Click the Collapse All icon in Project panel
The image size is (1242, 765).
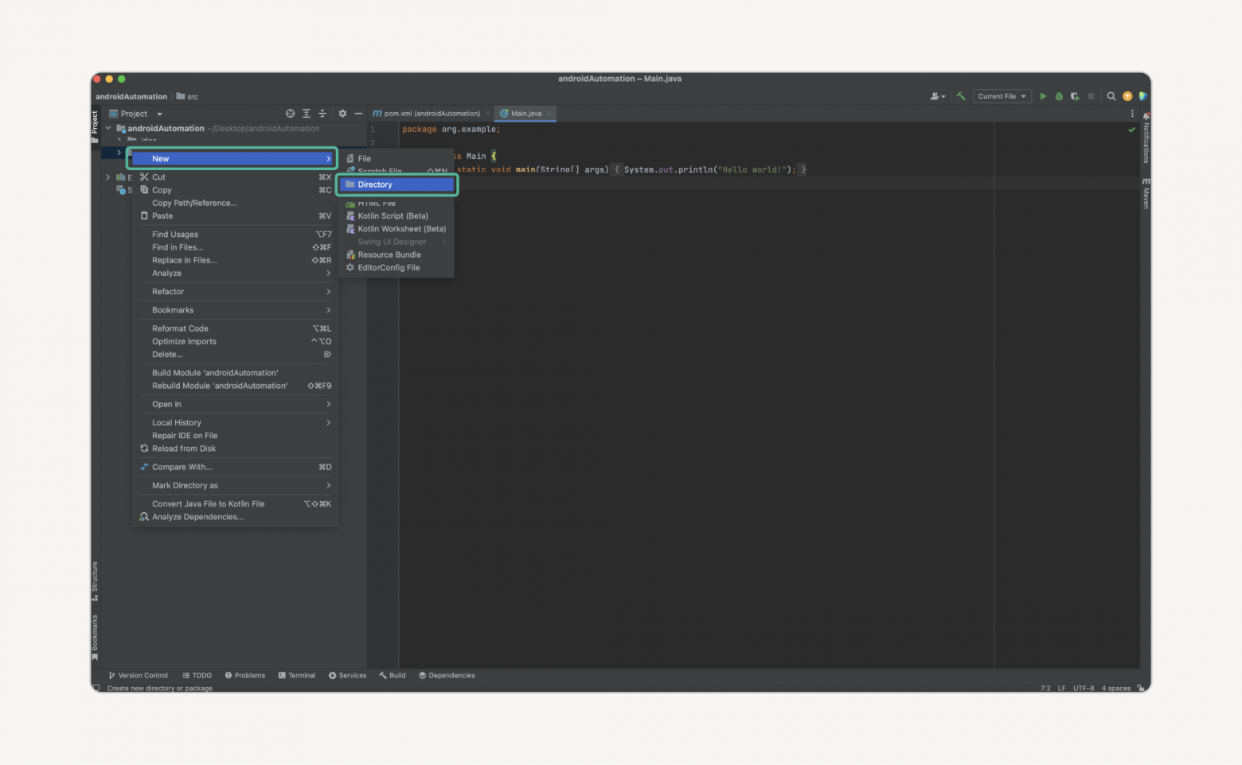point(322,114)
